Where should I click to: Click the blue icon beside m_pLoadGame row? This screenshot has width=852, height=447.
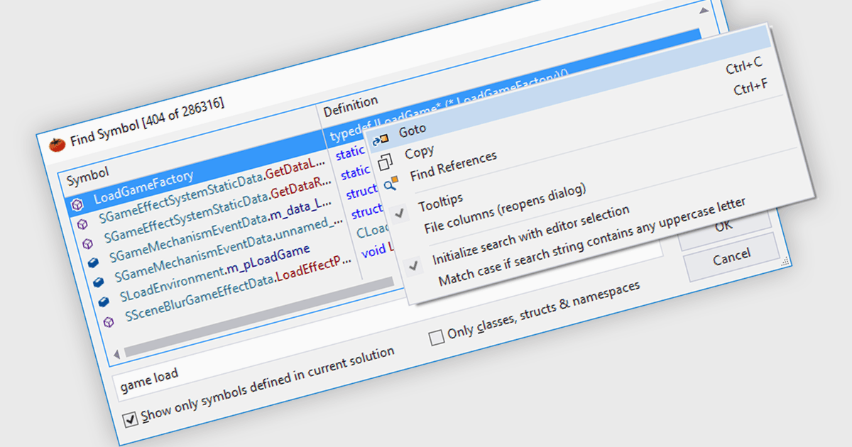[104, 302]
